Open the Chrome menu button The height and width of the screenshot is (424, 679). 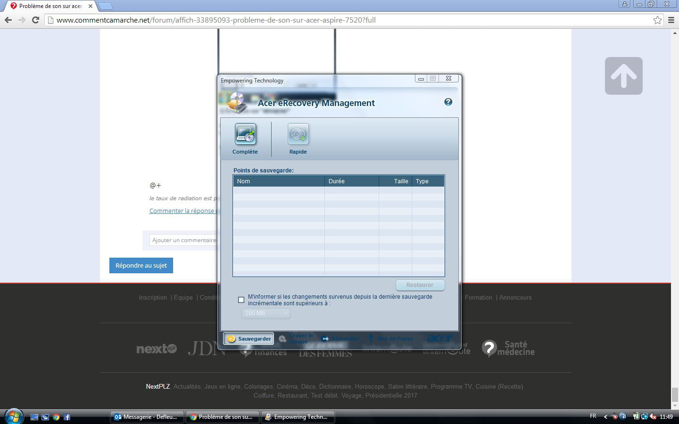[671, 20]
